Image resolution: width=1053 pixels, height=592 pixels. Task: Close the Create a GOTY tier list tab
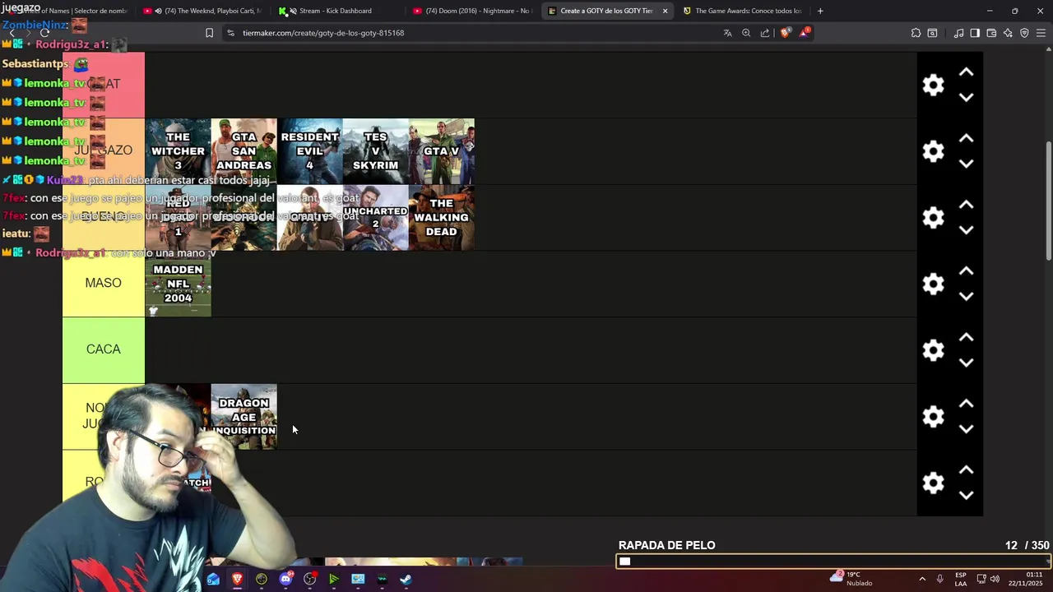click(665, 11)
